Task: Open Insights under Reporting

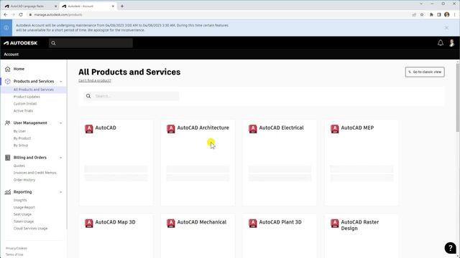Action: [20, 201]
